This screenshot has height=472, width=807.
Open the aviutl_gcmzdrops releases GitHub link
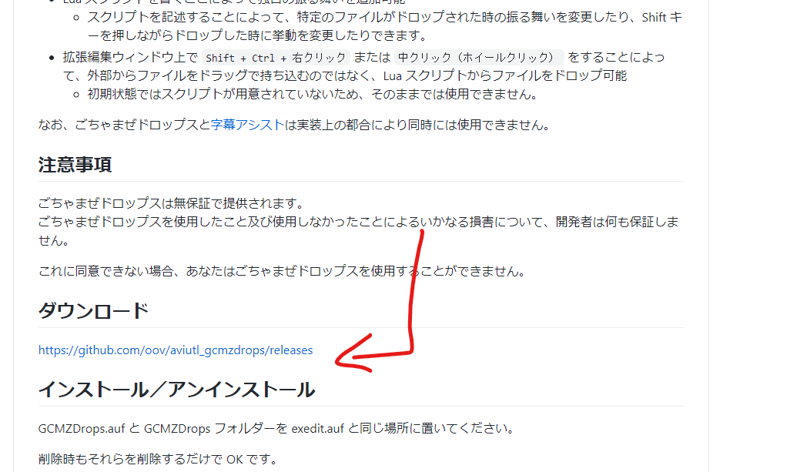[x=176, y=350]
